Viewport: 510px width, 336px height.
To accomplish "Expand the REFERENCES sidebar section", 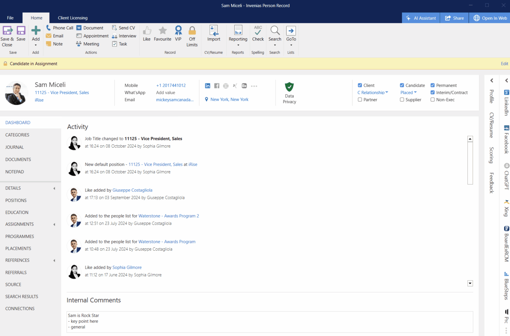I will point(54,260).
